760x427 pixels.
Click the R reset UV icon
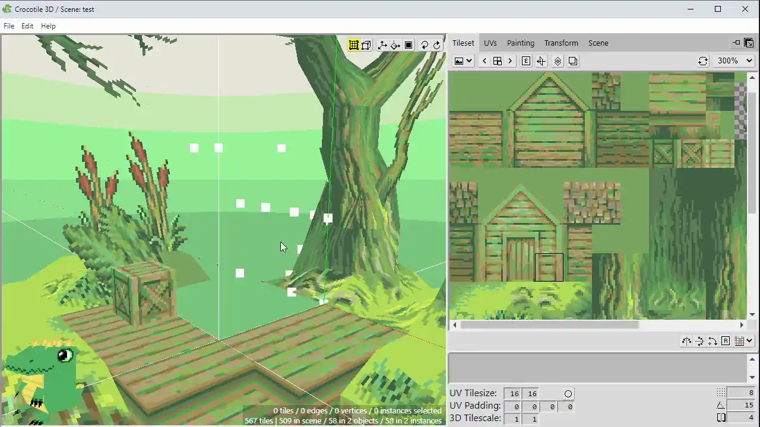726,341
